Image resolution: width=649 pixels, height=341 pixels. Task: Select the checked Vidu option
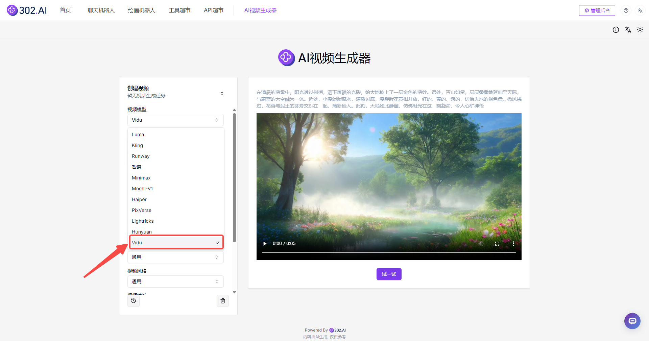pyautogui.click(x=176, y=243)
